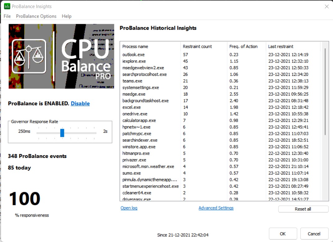Click the Governor Response Rate slider handle
This screenshot has width=333, height=242.
(x=62, y=133)
